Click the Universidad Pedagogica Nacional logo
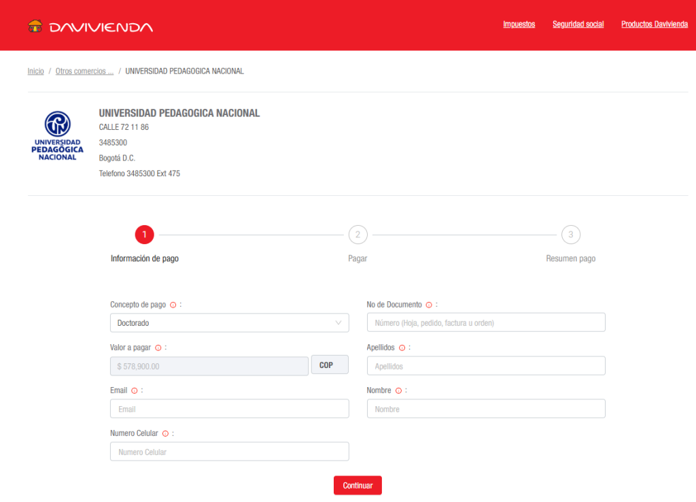 pos(57,136)
